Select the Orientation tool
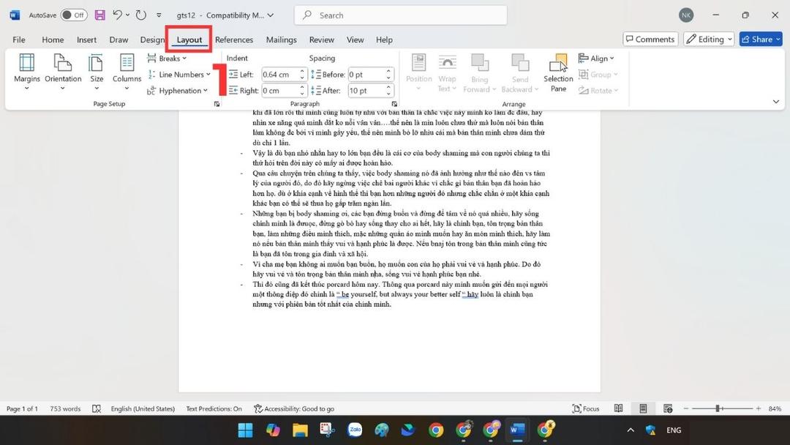790x445 pixels. (62, 71)
